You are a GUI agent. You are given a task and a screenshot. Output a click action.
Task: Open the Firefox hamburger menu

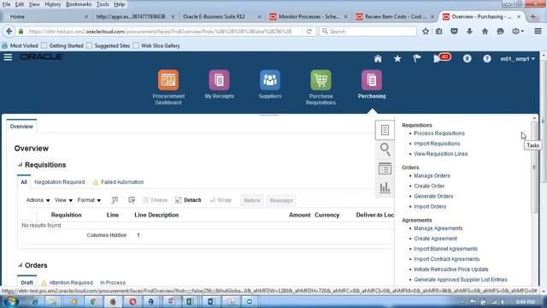click(x=538, y=32)
